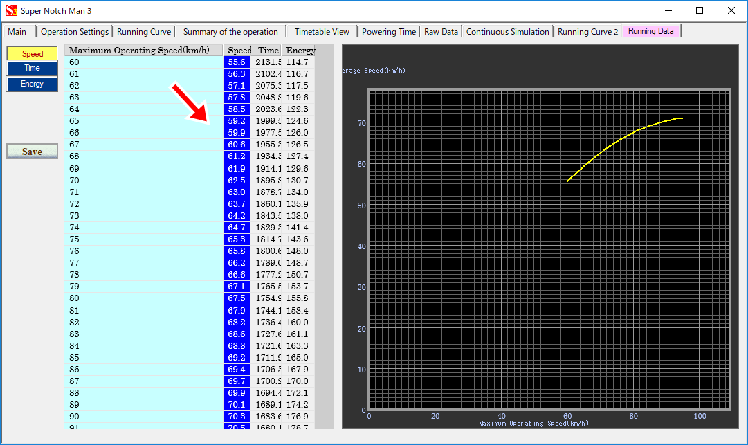Open the Timetable View tab

pos(322,32)
